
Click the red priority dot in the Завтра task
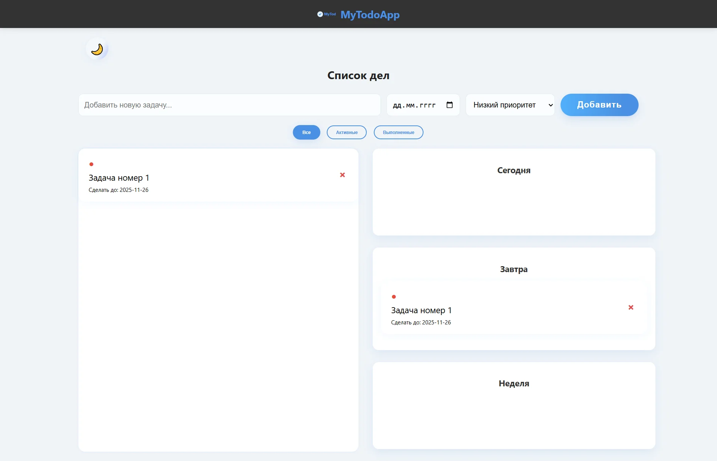394,297
